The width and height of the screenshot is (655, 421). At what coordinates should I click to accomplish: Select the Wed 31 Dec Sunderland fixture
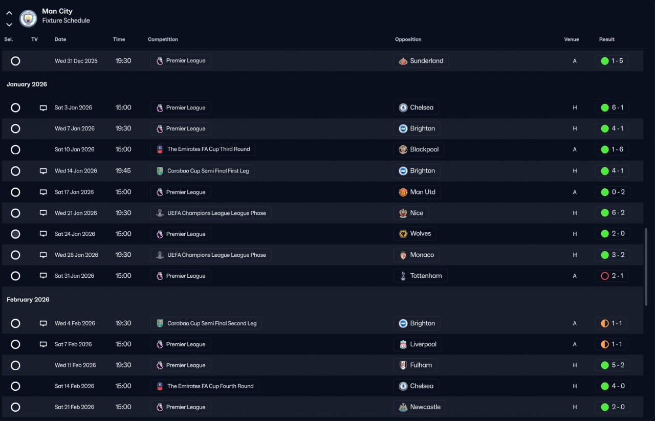click(x=15, y=61)
